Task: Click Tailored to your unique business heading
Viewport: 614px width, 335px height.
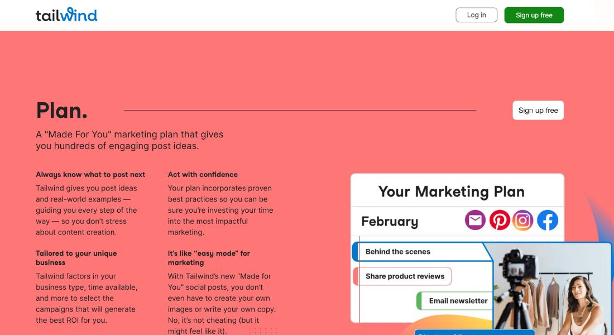Action: (76, 258)
